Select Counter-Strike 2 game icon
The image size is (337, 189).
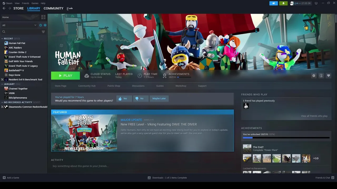pyautogui.click(x=6, y=52)
